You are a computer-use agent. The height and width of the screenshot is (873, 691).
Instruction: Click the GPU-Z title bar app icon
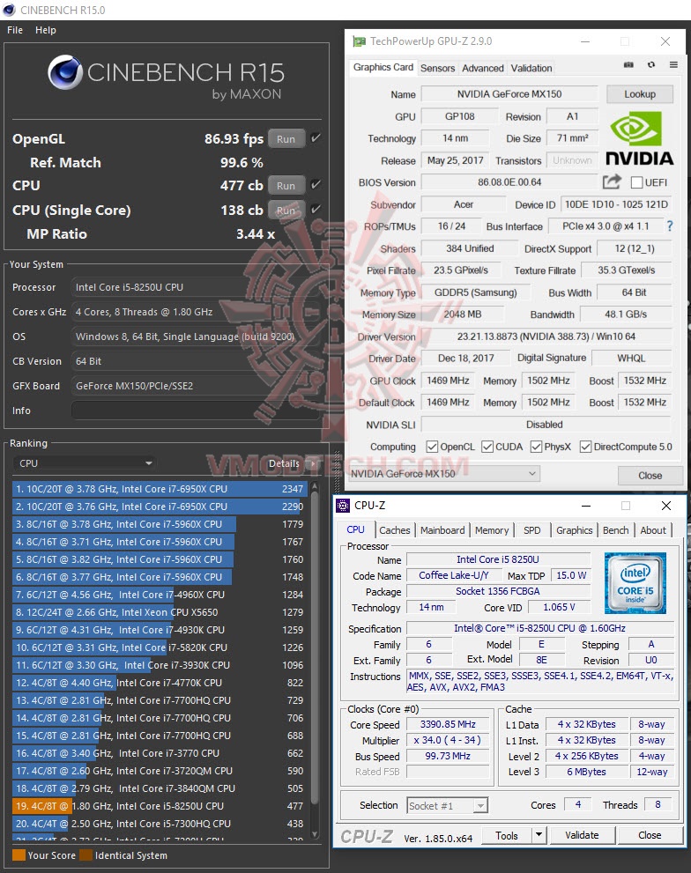pyautogui.click(x=360, y=41)
